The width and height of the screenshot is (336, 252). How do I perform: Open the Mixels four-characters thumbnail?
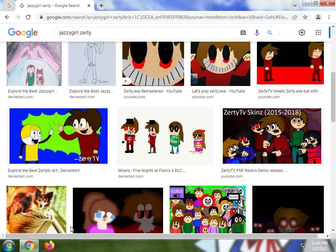(x=165, y=136)
